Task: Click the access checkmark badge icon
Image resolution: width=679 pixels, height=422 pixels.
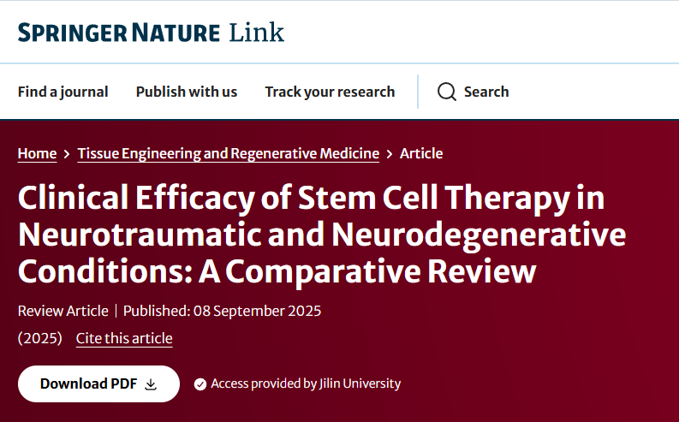Action: pos(200,384)
